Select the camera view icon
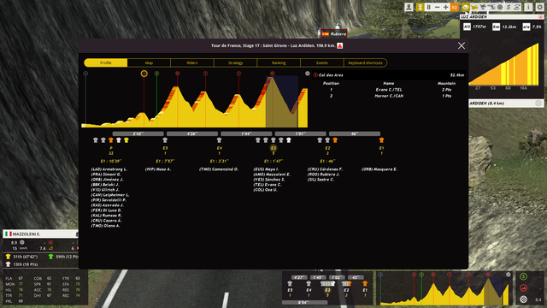This screenshot has height=308, width=547. coord(474,7)
